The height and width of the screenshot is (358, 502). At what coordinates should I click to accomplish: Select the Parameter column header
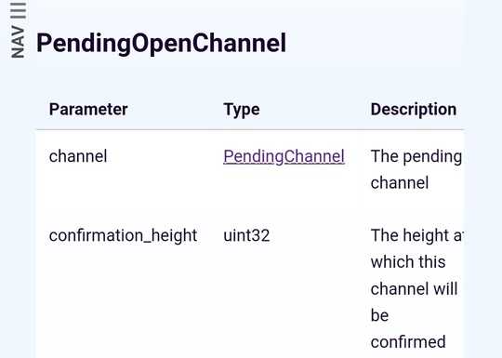(88, 110)
